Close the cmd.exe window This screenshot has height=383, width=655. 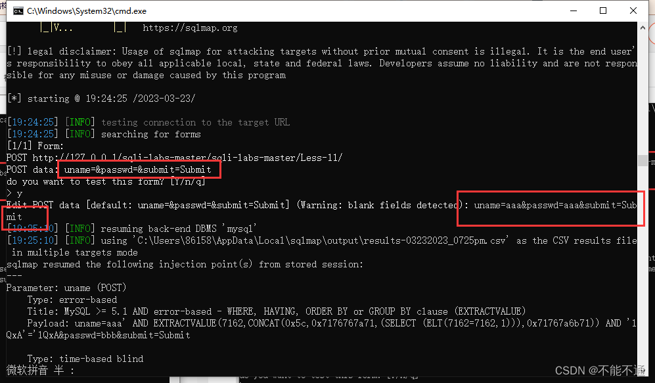633,11
